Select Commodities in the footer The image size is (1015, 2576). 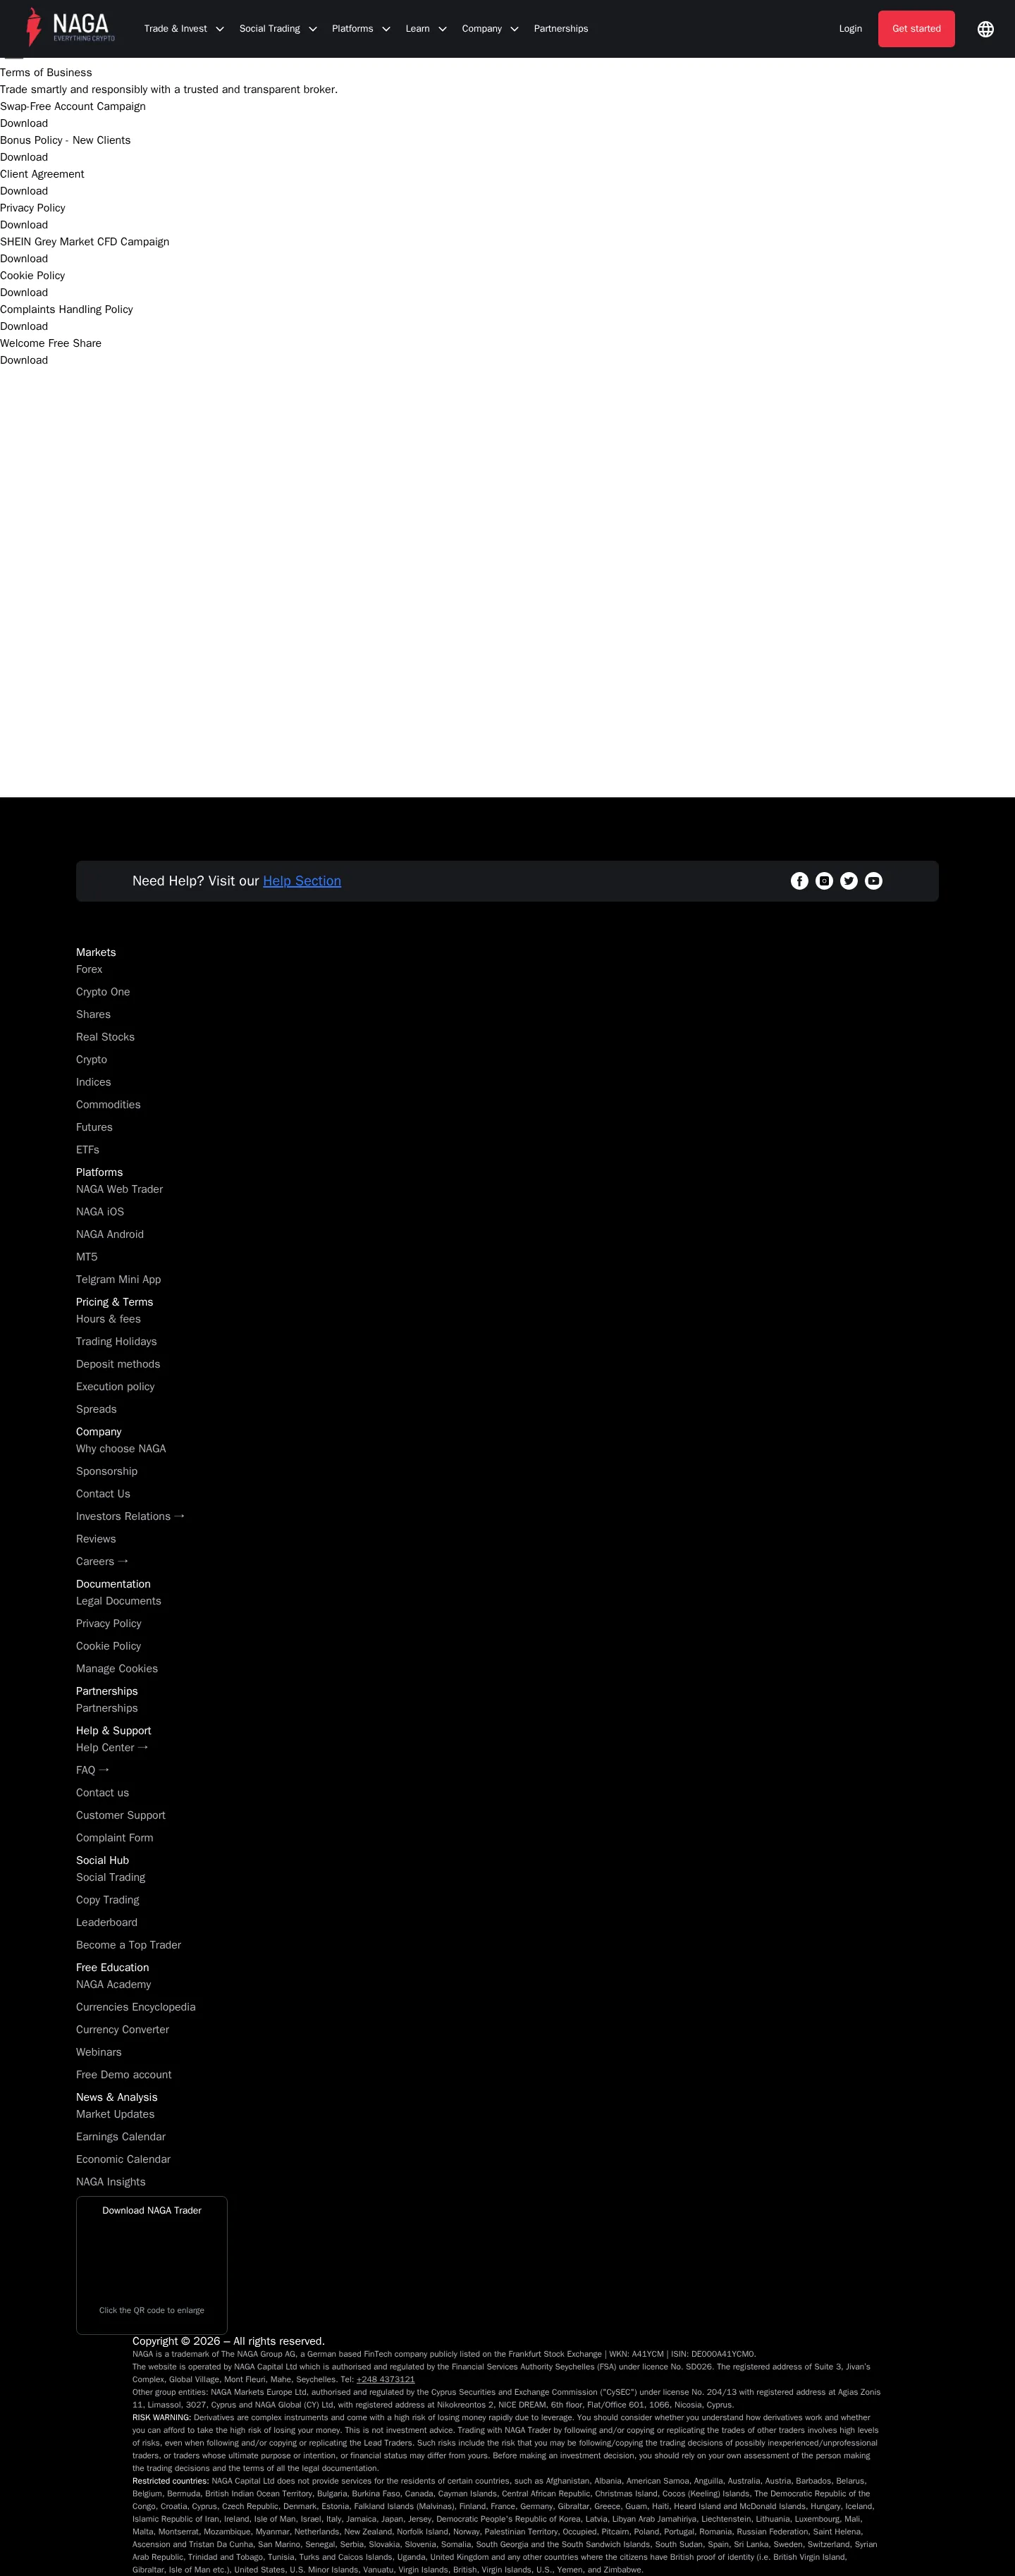108,1105
